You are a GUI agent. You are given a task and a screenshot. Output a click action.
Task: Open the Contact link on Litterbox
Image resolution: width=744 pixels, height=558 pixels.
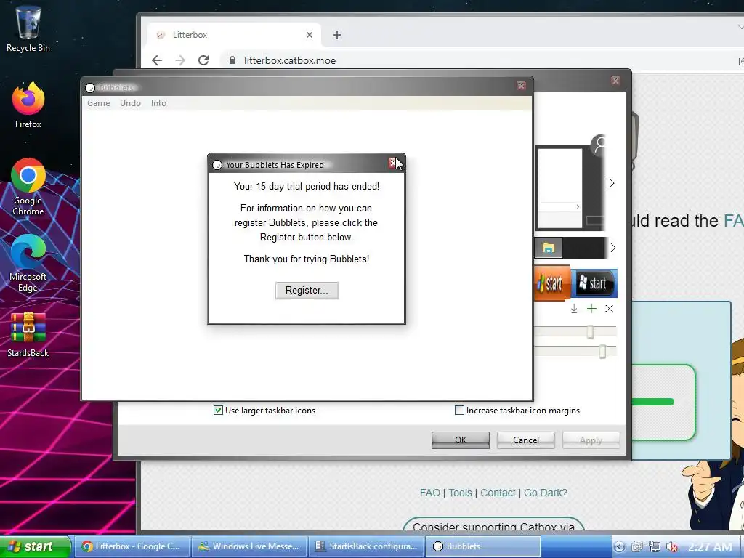498,493
